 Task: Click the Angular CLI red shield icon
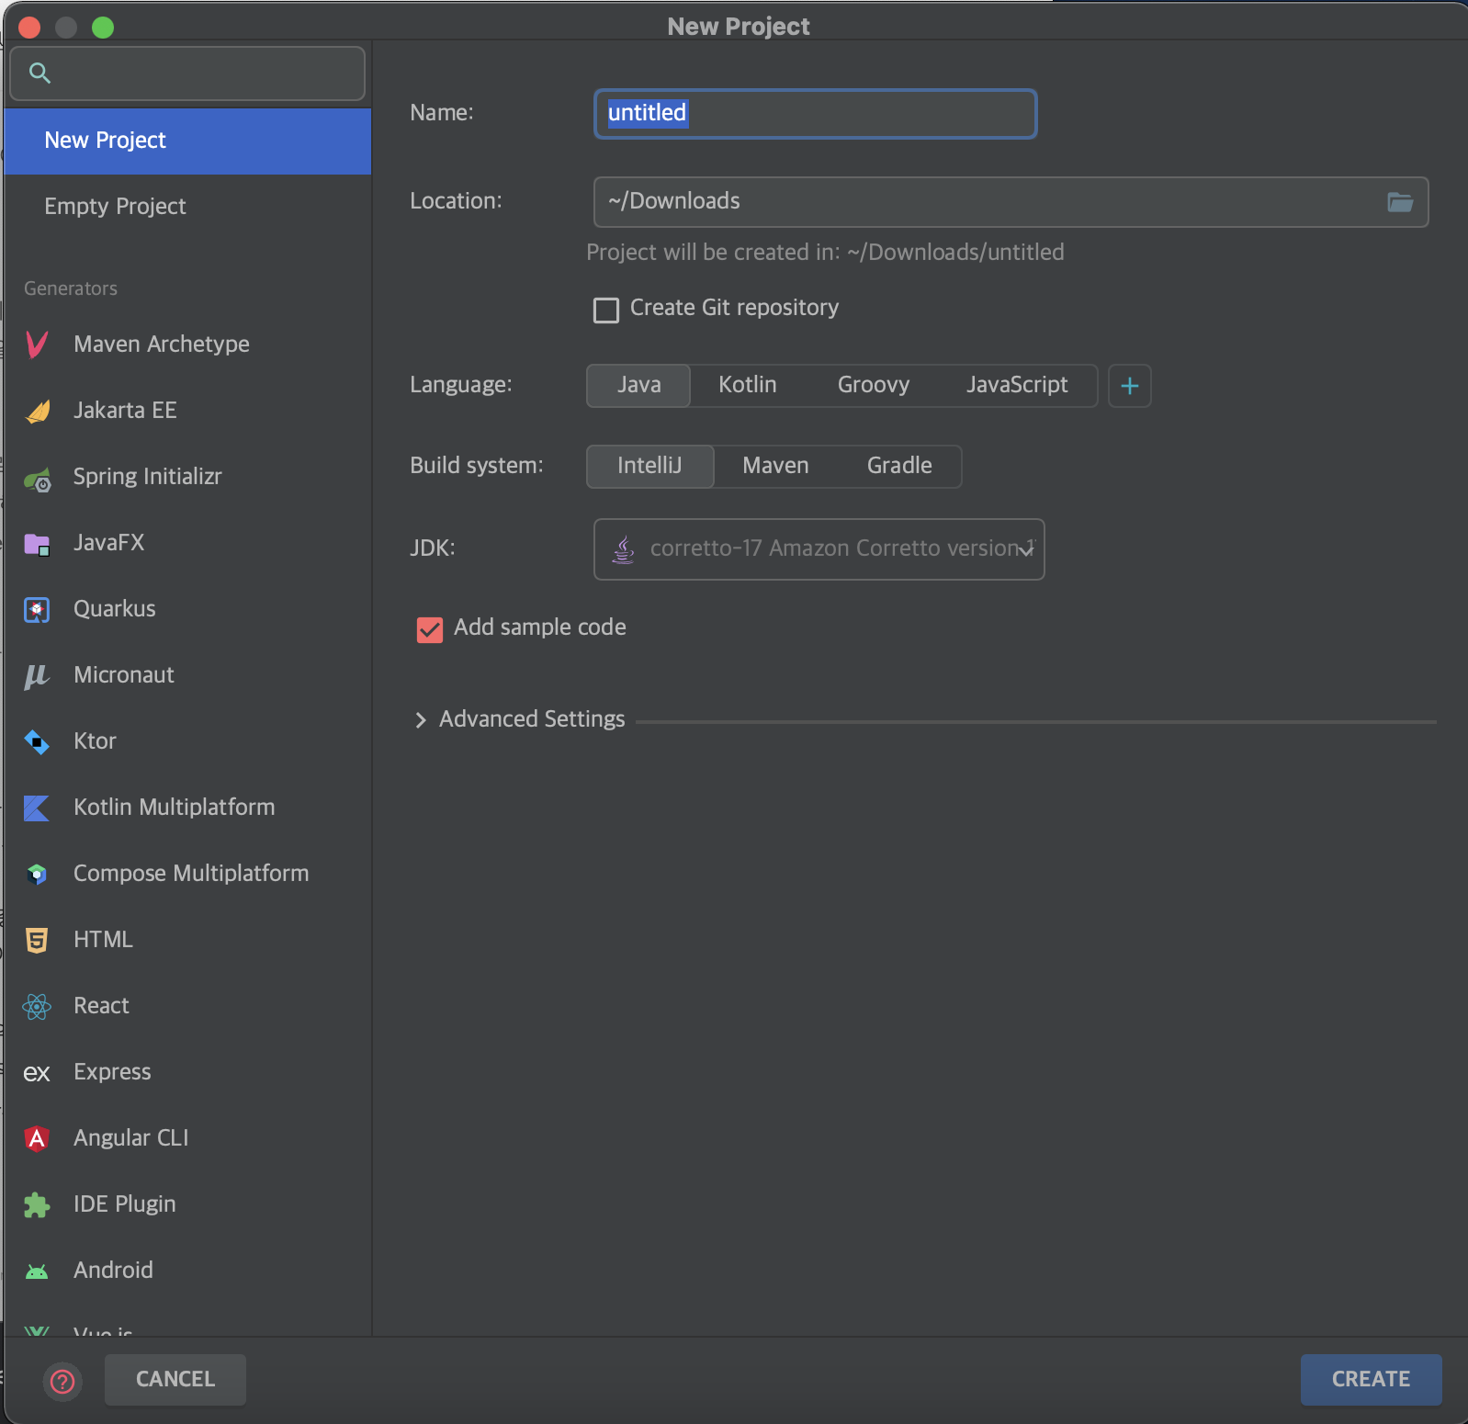pyautogui.click(x=37, y=1138)
